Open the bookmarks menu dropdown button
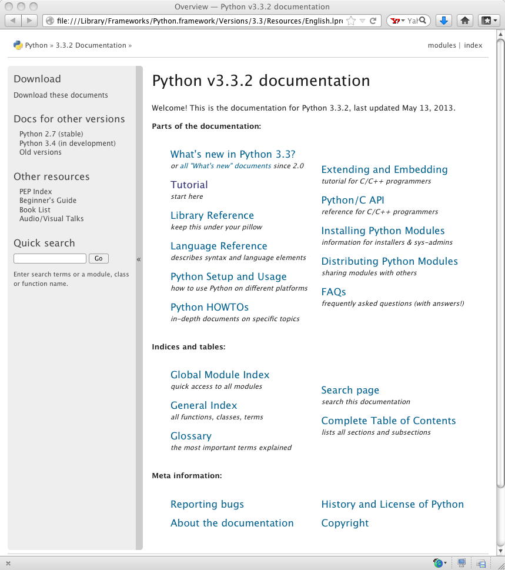 tap(489, 21)
